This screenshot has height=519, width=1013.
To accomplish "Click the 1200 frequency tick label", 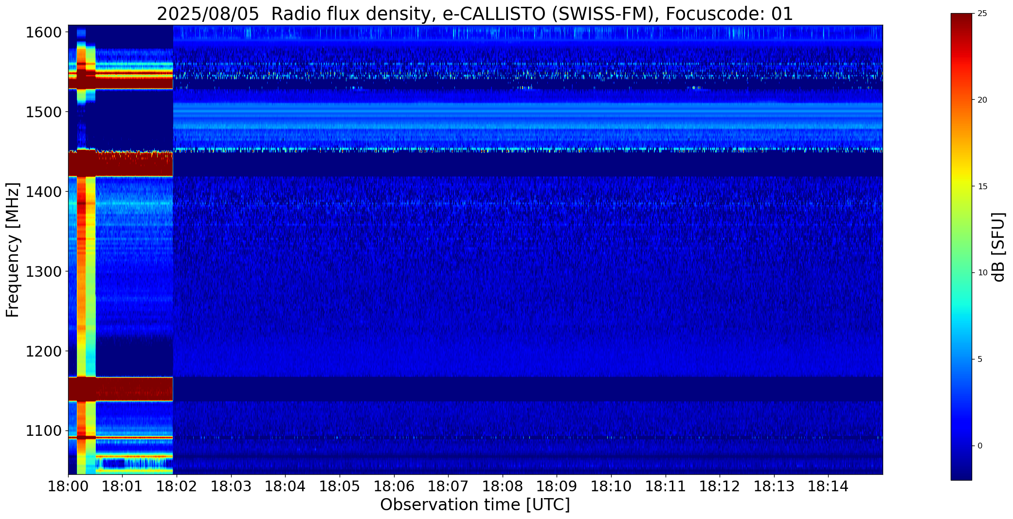I will [44, 351].
